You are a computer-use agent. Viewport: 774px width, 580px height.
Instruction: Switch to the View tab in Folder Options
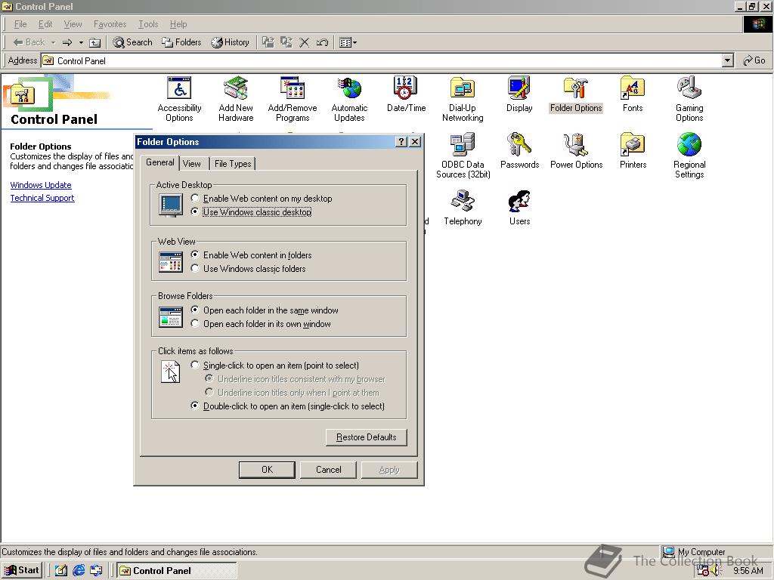coord(191,164)
